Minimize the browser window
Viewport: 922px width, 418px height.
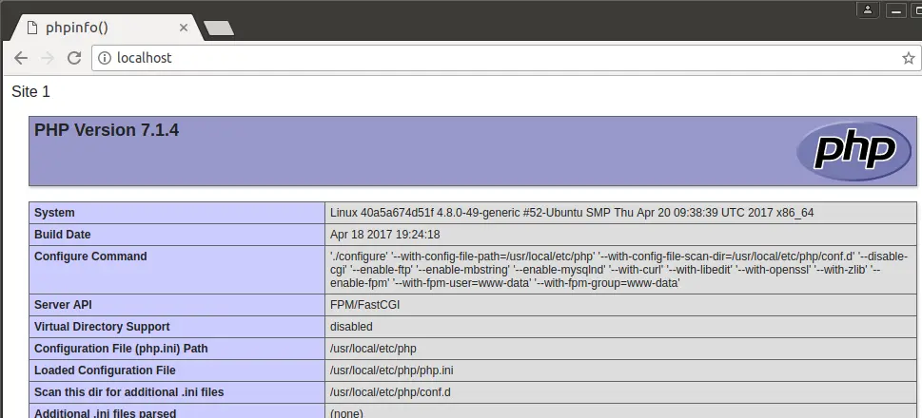(896, 9)
